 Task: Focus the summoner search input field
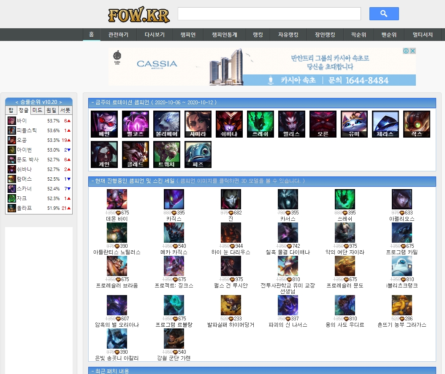pos(269,14)
